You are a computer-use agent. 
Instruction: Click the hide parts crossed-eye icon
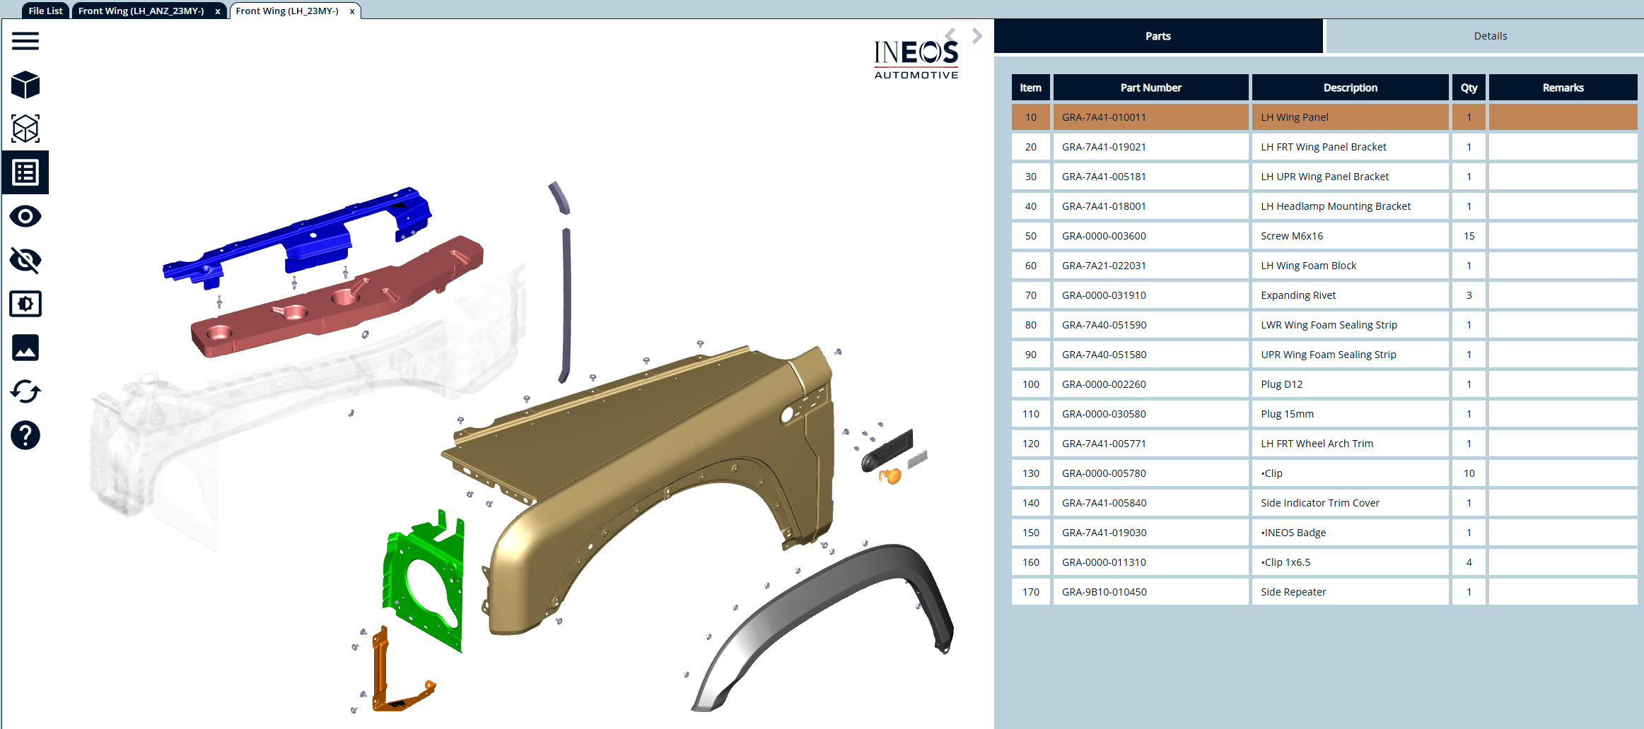coord(25,260)
